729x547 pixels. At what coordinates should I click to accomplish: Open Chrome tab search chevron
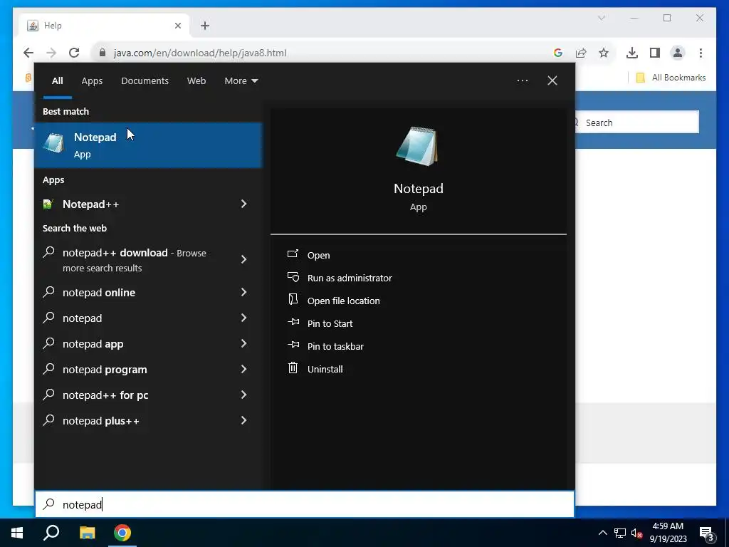[601, 18]
